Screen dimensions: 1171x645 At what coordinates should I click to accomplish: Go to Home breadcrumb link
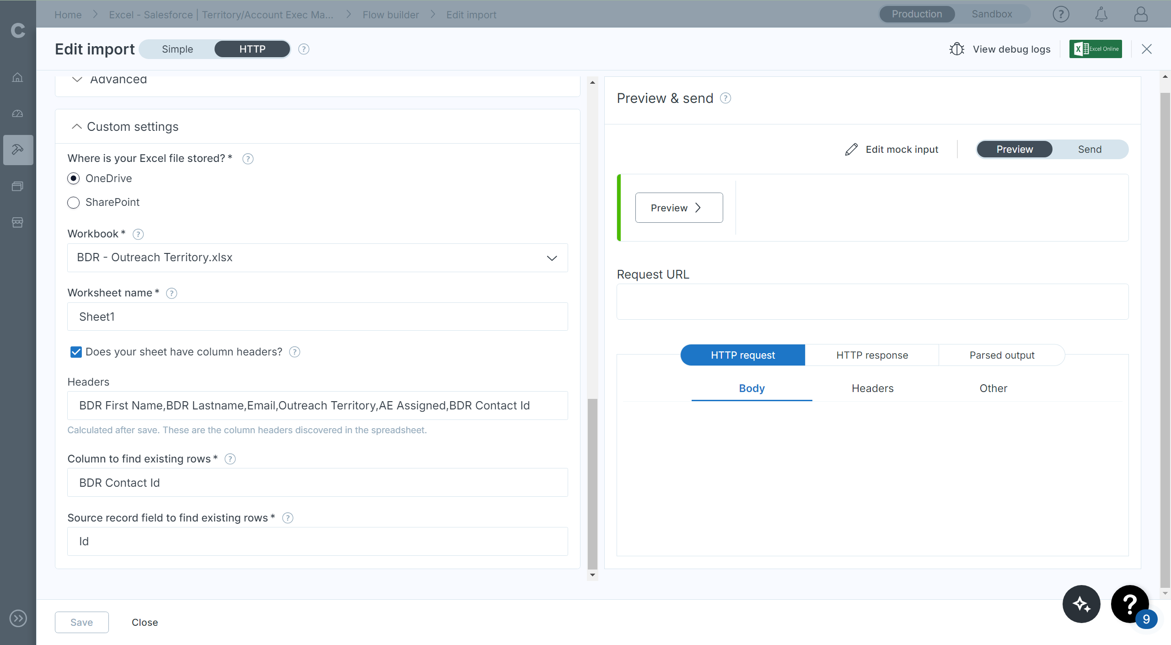point(68,15)
